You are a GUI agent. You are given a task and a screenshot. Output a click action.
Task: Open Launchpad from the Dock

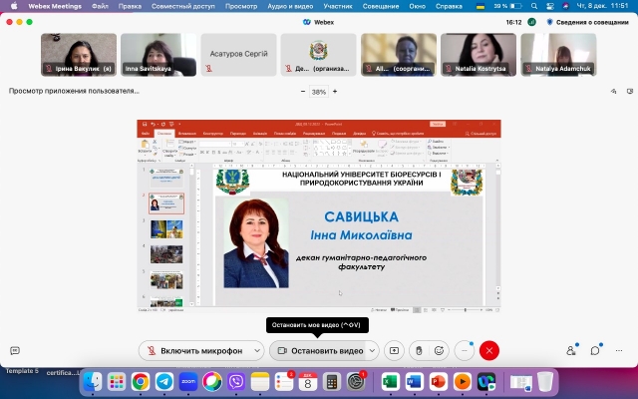pos(117,381)
